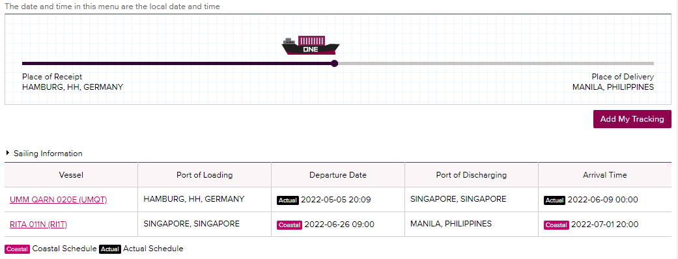Click the Actual badge beside 2022-06-09 arrival
678x259 pixels.
point(554,200)
